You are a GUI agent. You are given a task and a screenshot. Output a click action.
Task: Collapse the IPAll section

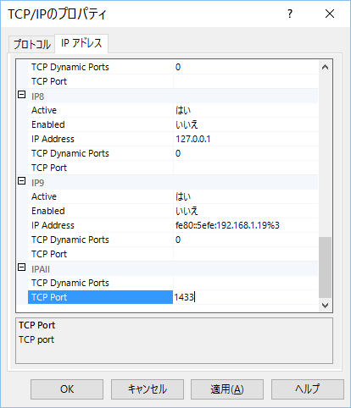[x=22, y=267]
